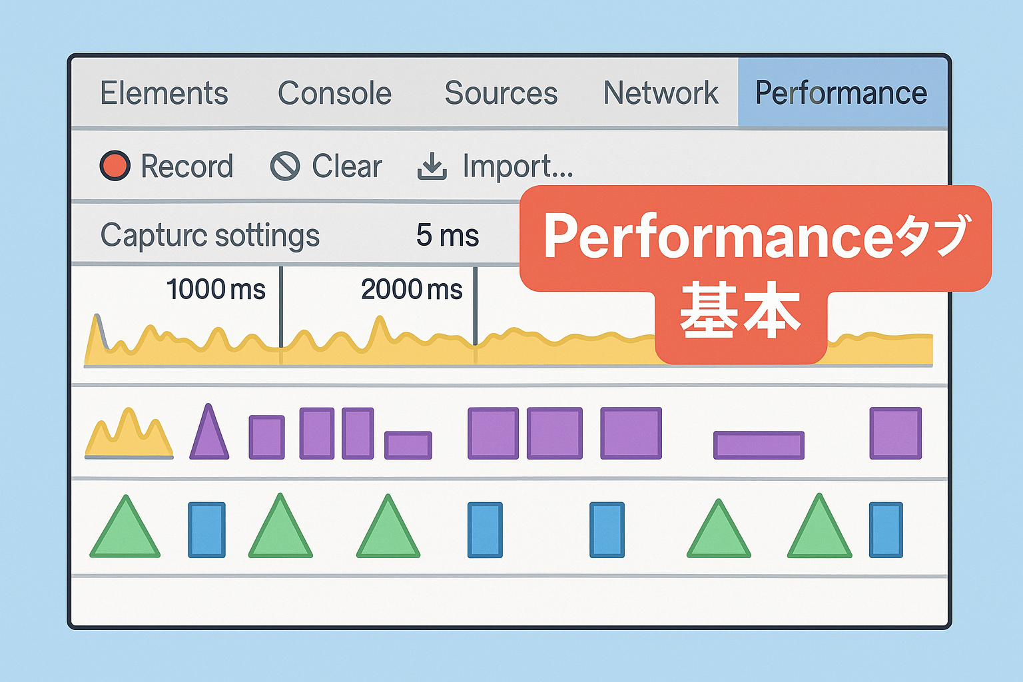This screenshot has height=682, width=1023.
Task: Expand the 5 ms sampling dropdown
Action: coord(447,234)
